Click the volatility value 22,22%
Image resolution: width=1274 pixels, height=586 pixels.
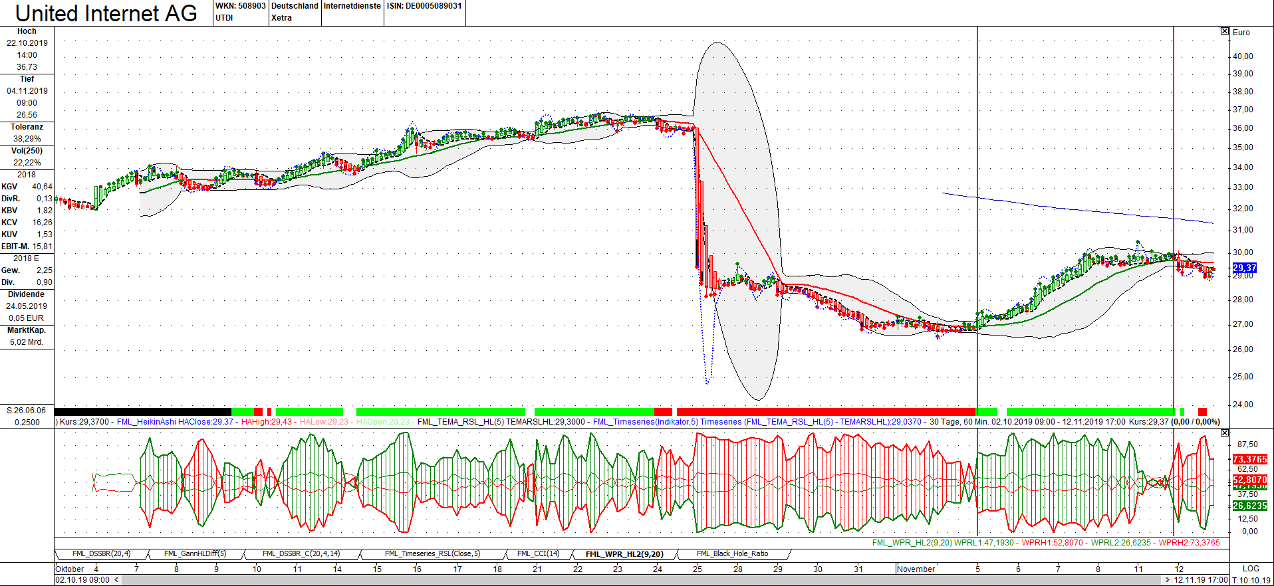(27, 163)
